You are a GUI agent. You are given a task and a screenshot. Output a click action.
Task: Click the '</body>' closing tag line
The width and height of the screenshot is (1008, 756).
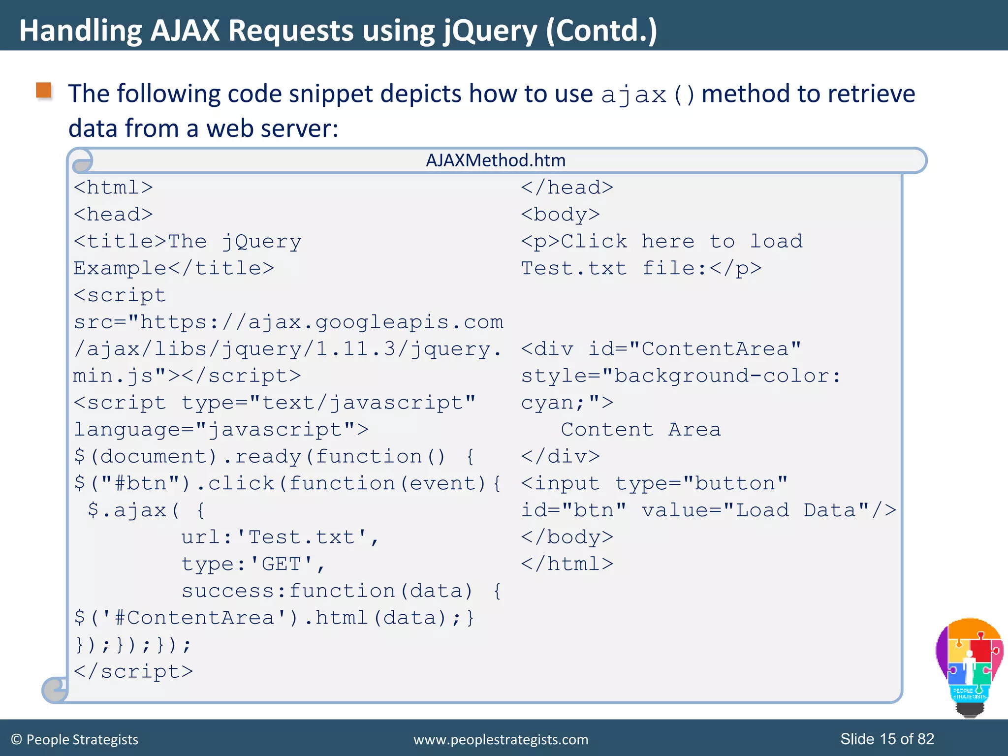tap(567, 537)
